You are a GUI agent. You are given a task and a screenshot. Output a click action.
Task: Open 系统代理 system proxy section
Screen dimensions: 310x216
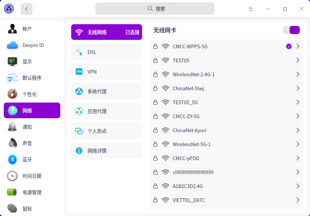tap(107, 91)
